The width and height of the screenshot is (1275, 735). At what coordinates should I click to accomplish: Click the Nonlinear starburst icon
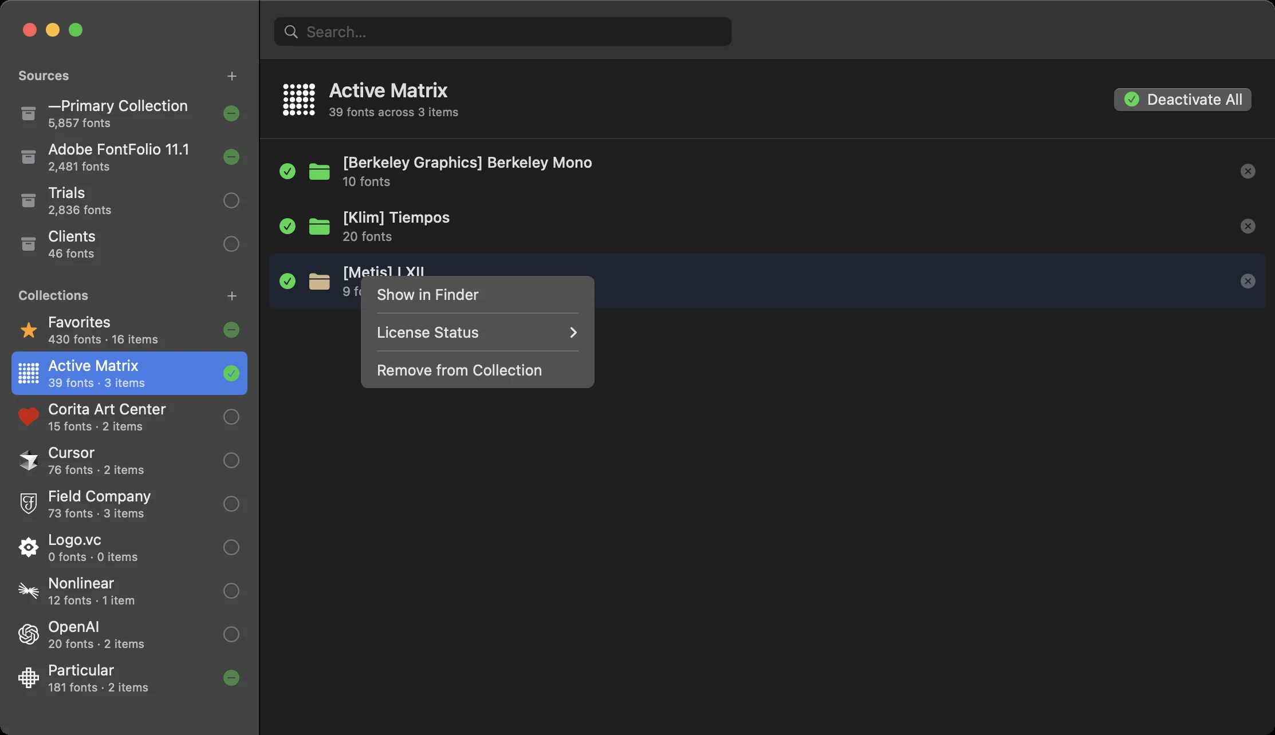(x=29, y=591)
